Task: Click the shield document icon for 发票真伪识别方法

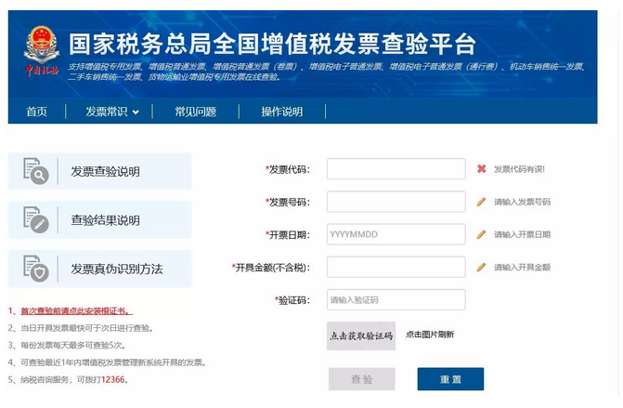Action: pos(36,269)
